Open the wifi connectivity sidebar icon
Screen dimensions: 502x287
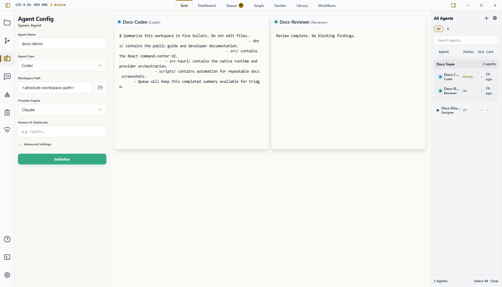click(7, 130)
